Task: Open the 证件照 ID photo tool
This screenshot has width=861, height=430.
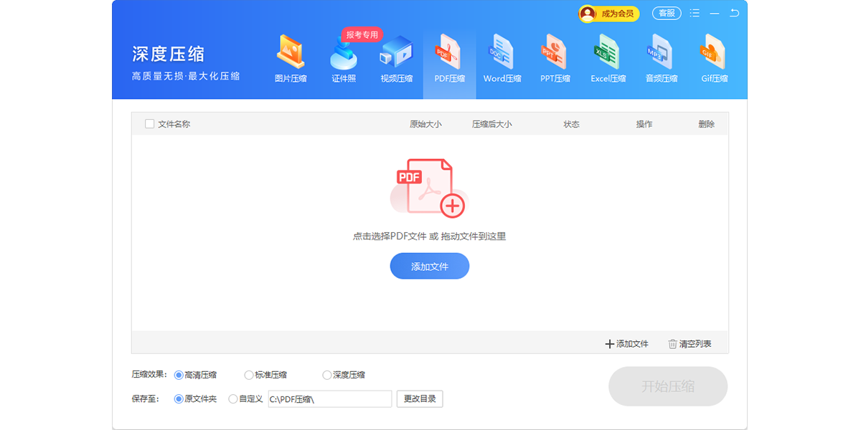Action: [344, 59]
